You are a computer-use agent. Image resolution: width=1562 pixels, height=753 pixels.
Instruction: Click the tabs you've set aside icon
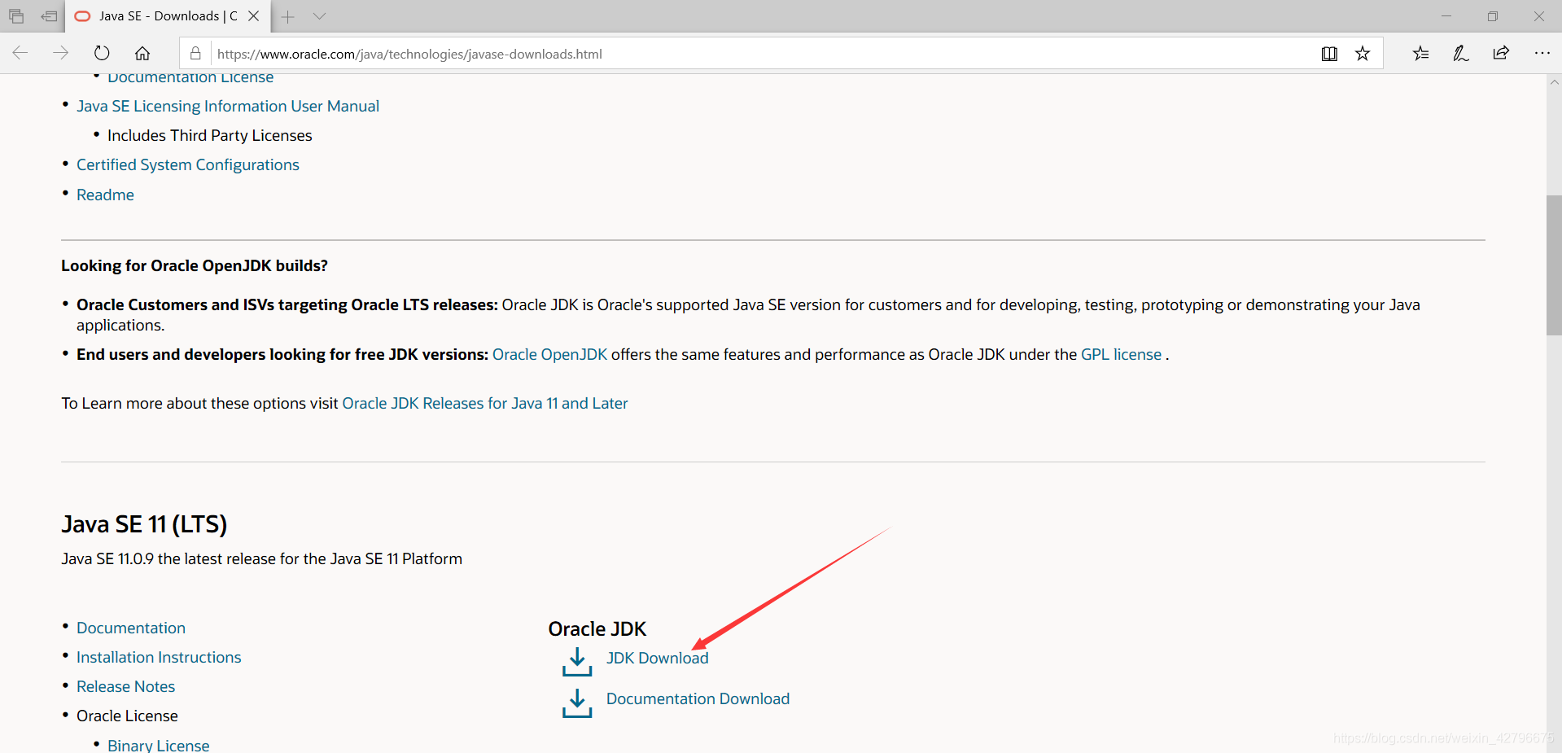click(16, 16)
